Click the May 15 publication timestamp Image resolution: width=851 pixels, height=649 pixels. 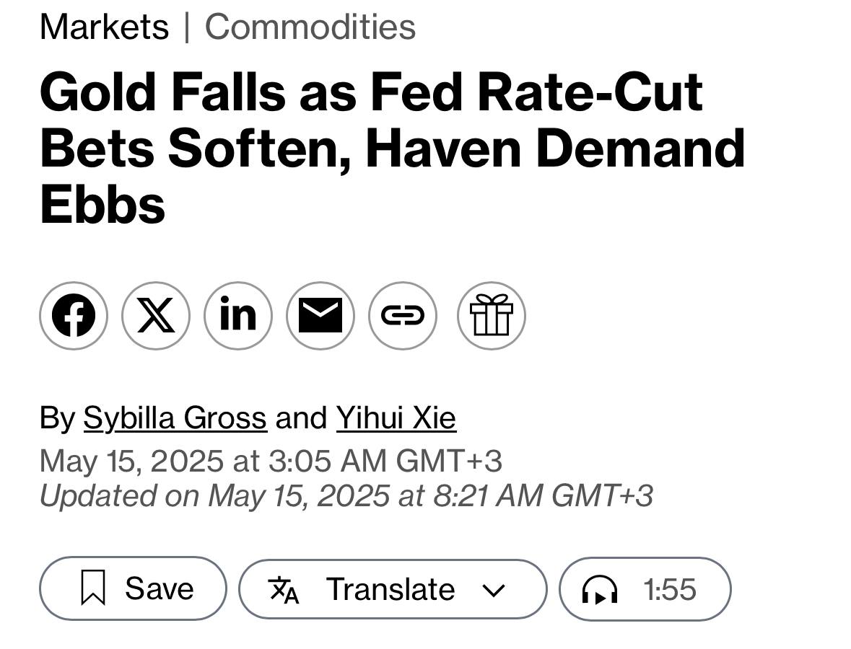point(271,461)
